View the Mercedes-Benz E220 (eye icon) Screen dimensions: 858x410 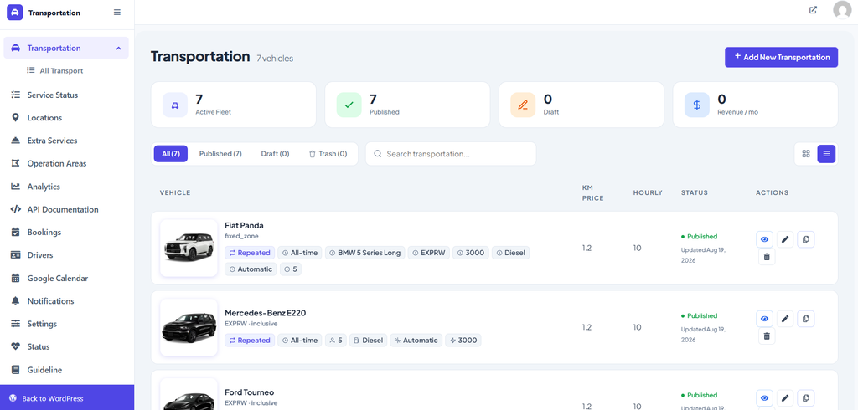pyautogui.click(x=764, y=319)
